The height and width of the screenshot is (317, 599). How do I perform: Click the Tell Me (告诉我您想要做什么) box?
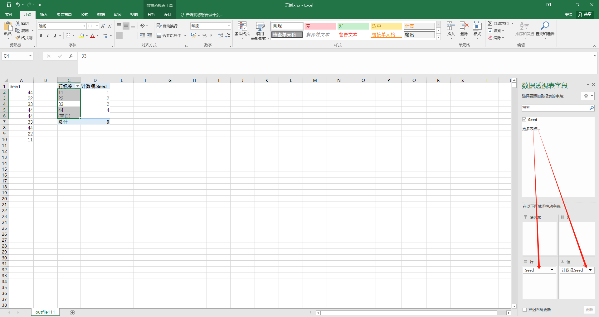coord(202,15)
